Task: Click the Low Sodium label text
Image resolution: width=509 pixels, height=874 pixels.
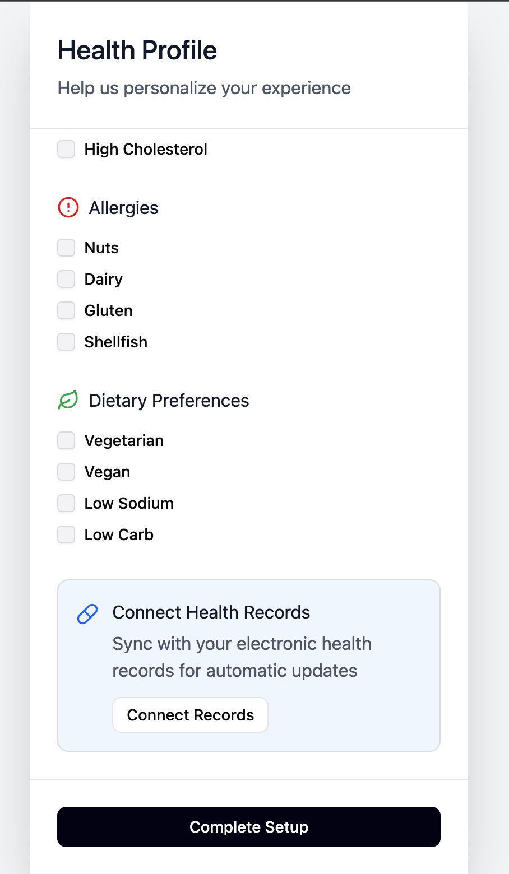Action: [129, 504]
